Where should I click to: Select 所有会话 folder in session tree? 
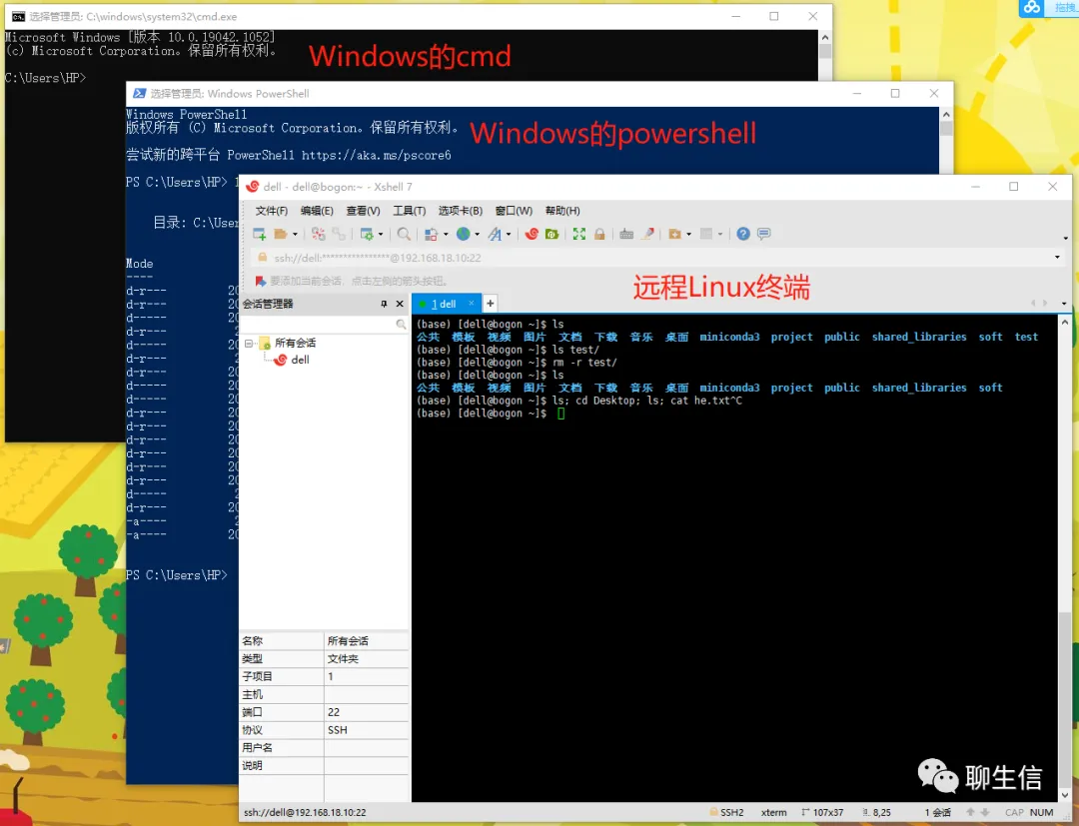pyautogui.click(x=295, y=343)
